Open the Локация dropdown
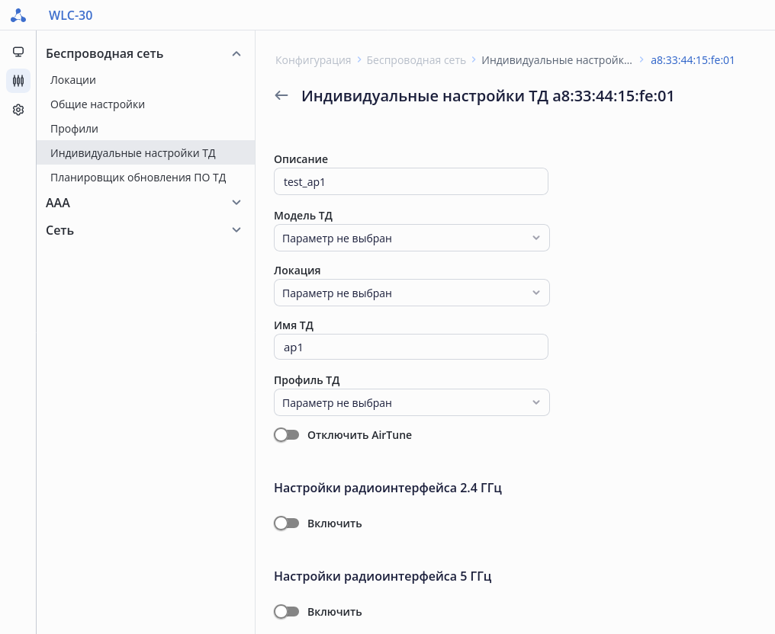The image size is (775, 634). (411, 293)
